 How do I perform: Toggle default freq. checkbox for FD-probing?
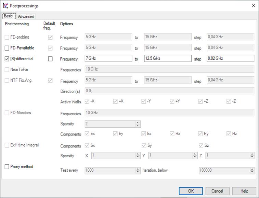point(50,37)
